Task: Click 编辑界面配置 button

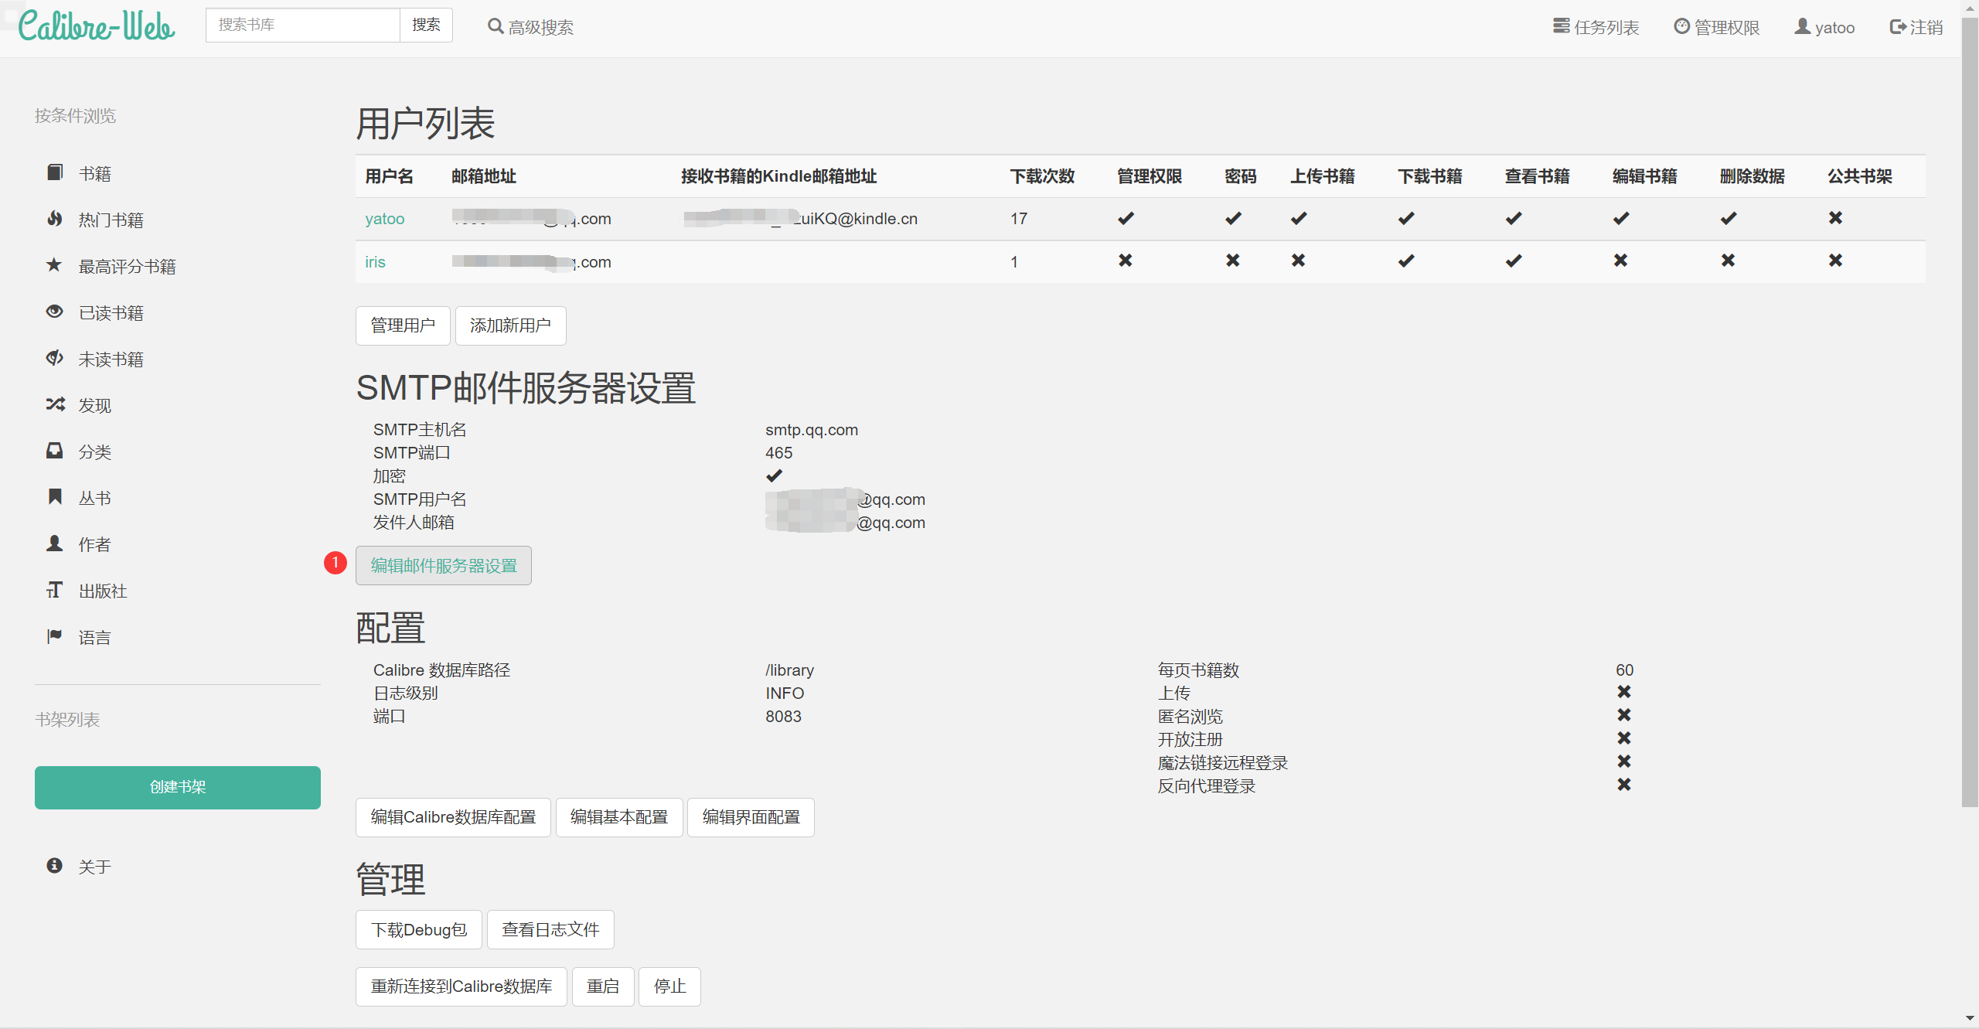Action: click(x=751, y=817)
